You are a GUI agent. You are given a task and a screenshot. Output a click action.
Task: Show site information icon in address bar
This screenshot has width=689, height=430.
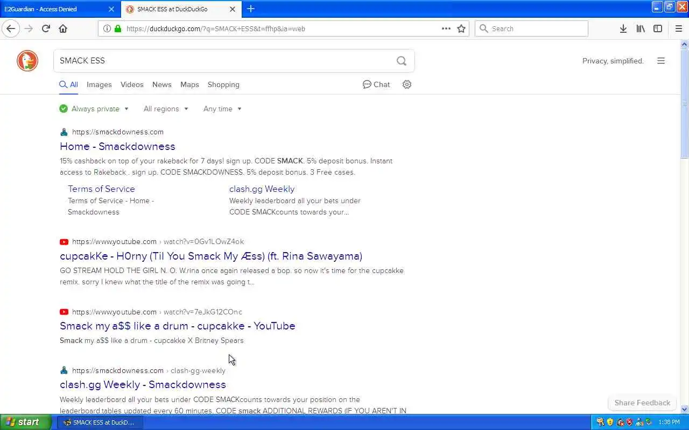pos(107,28)
